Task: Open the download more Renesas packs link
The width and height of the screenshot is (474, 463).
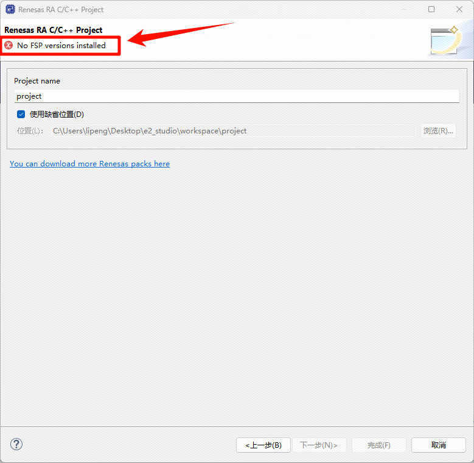Action: coord(89,164)
